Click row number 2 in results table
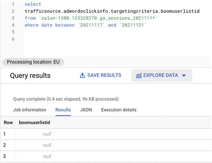 click(4, 145)
